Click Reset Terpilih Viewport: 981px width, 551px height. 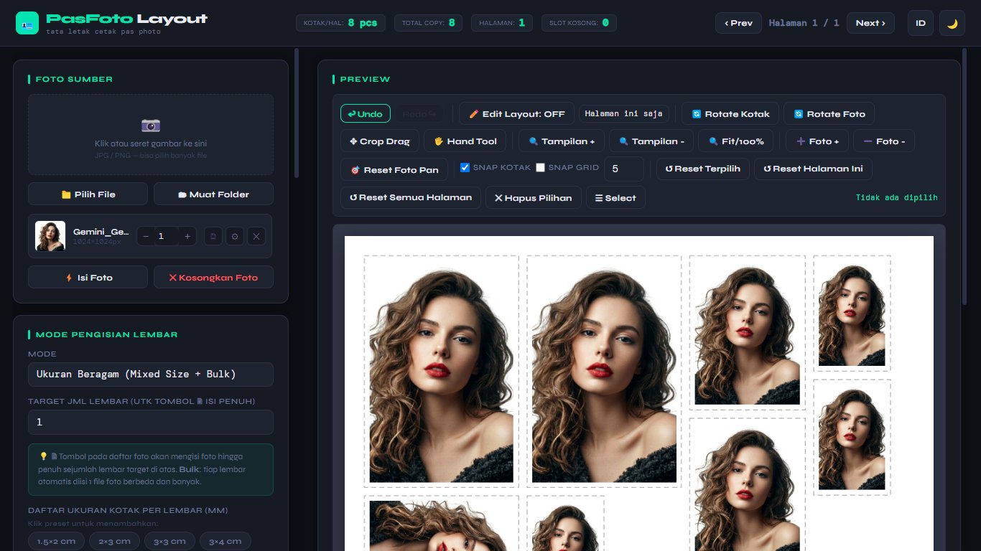[x=703, y=169]
